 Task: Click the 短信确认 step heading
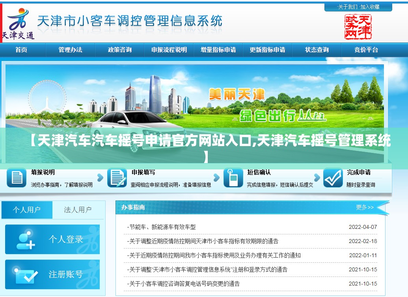point(259,172)
